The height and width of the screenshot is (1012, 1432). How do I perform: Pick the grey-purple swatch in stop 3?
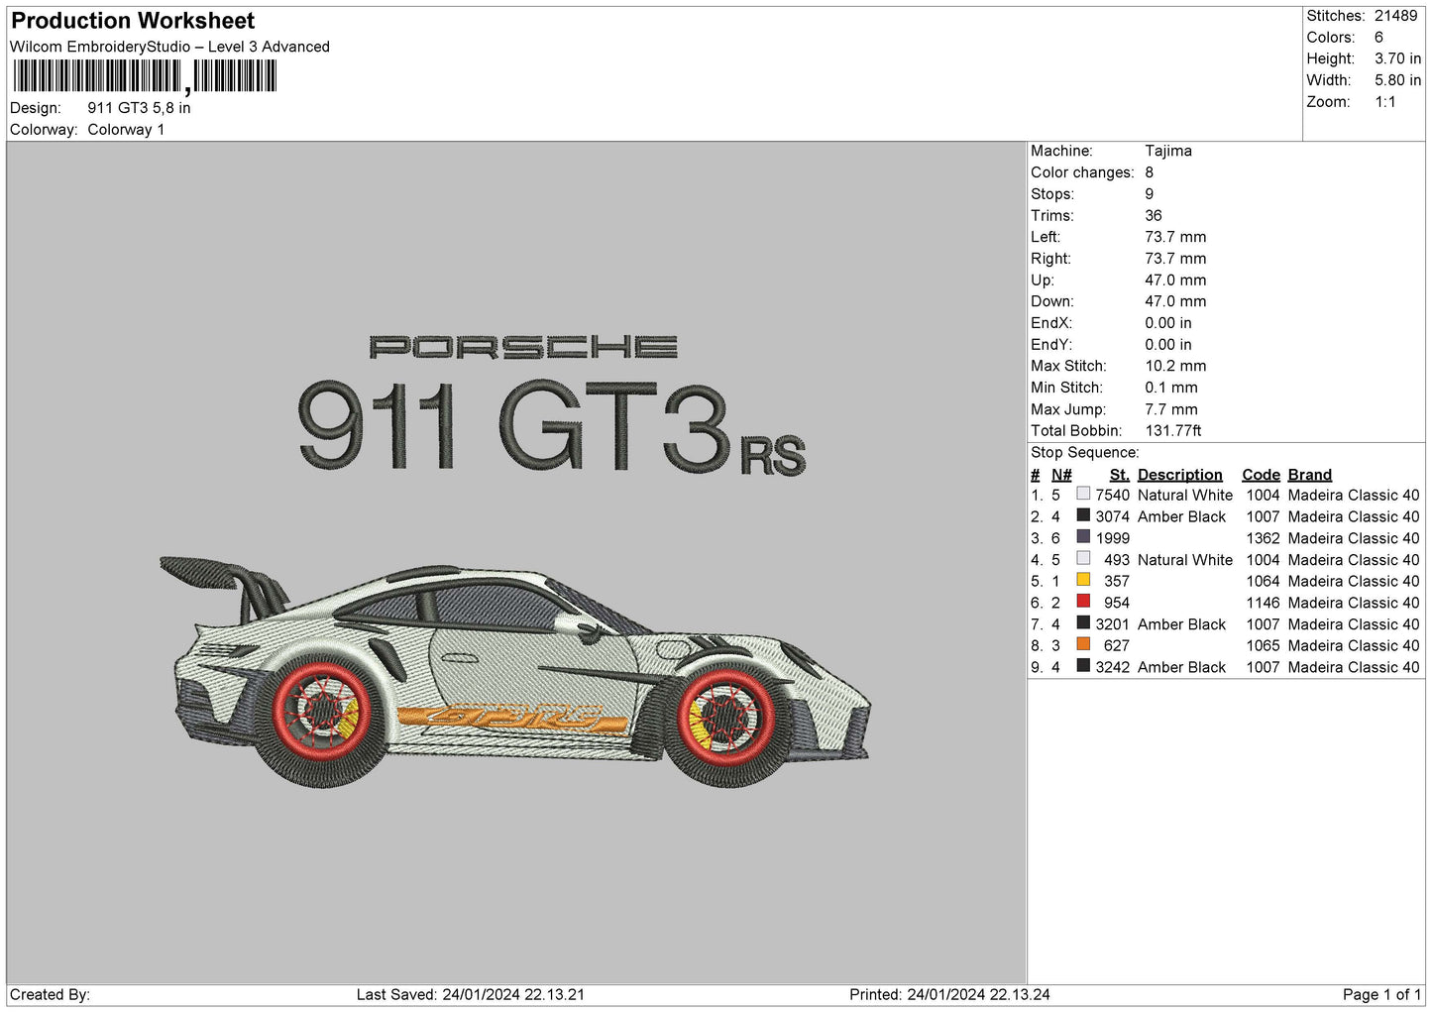point(1083,537)
